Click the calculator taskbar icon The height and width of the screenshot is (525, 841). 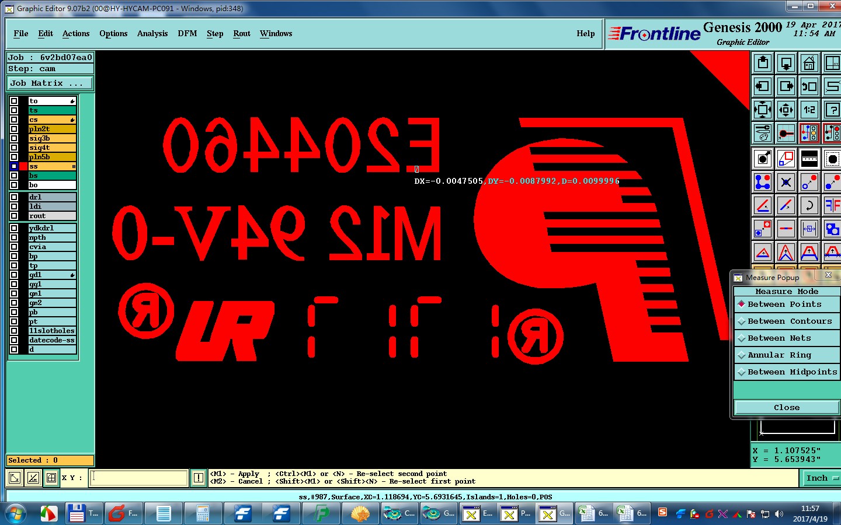(x=203, y=514)
